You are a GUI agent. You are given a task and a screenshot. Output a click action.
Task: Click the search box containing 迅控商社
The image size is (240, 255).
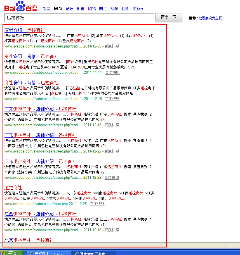point(79,18)
